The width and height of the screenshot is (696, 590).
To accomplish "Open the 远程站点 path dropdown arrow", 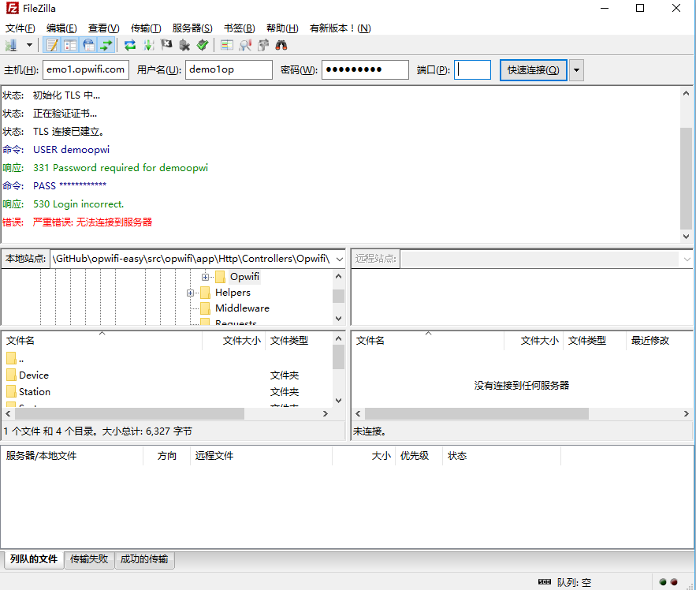I will tap(687, 259).
